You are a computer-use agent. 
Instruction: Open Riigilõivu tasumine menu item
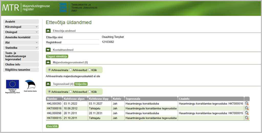21,70
